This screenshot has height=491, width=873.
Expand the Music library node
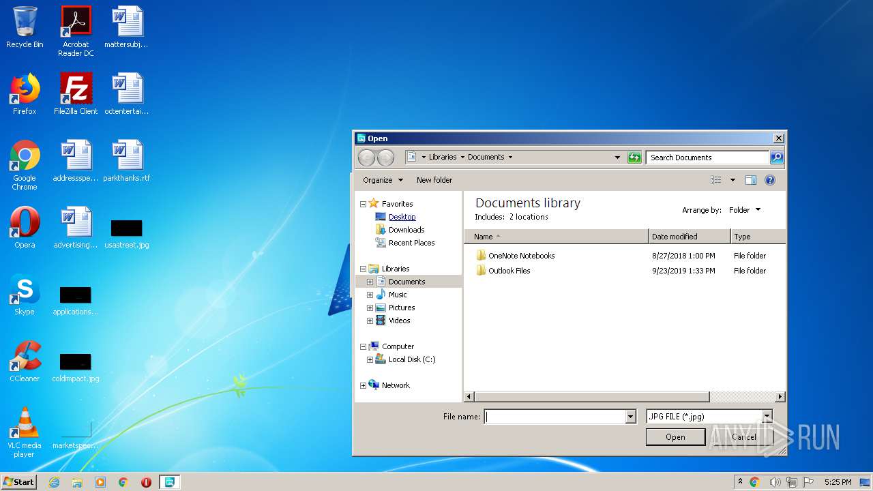click(370, 295)
